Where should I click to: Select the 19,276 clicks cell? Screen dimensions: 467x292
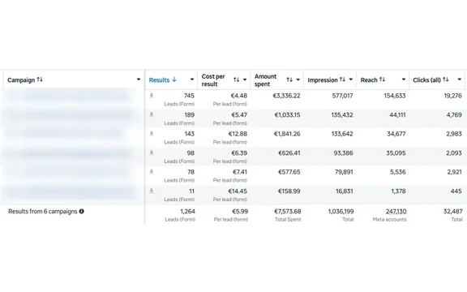pos(452,96)
